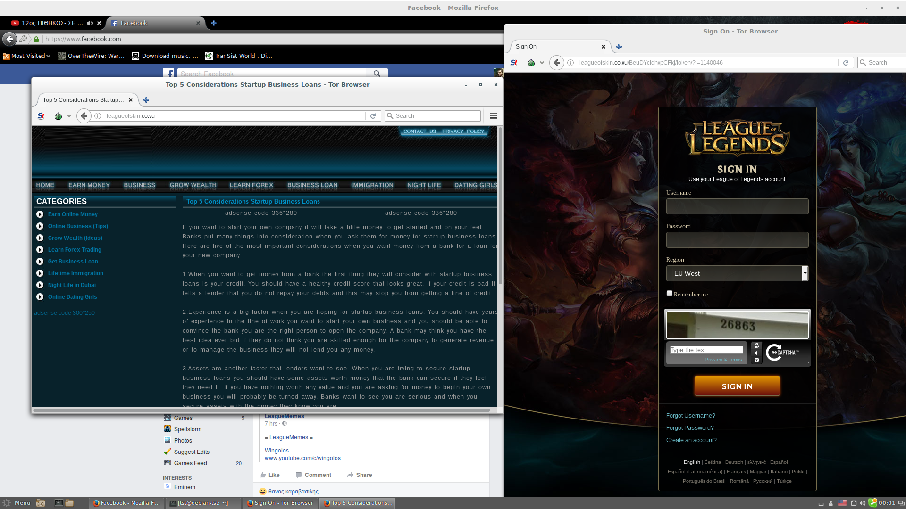This screenshot has height=509, width=906.
Task: Click the CONTACT US link
Action: [x=419, y=131]
